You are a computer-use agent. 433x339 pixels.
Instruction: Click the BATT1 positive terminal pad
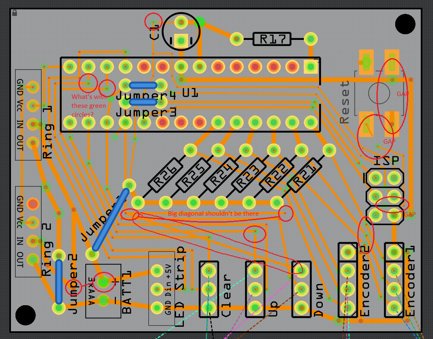pyautogui.click(x=103, y=282)
